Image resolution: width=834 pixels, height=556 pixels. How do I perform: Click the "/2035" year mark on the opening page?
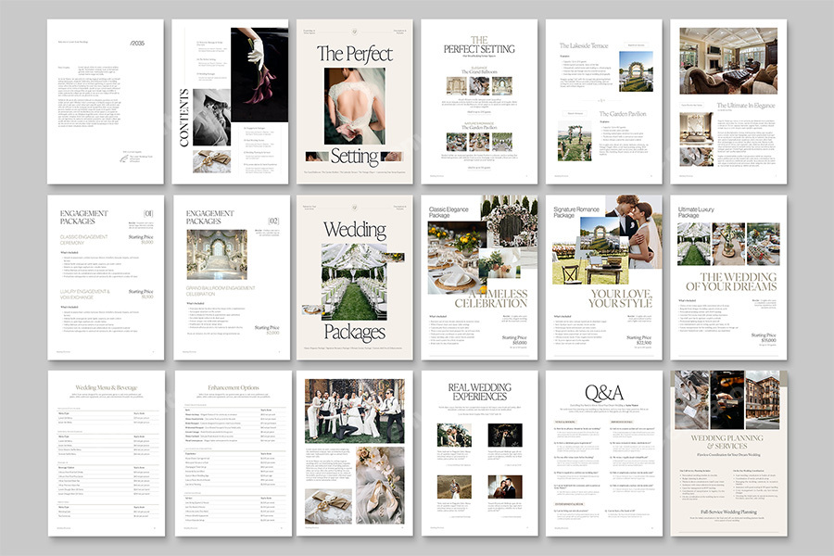coord(136,44)
